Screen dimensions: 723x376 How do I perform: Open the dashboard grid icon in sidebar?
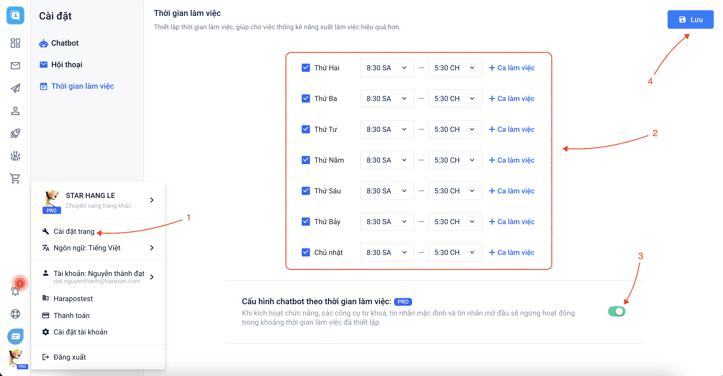point(15,43)
